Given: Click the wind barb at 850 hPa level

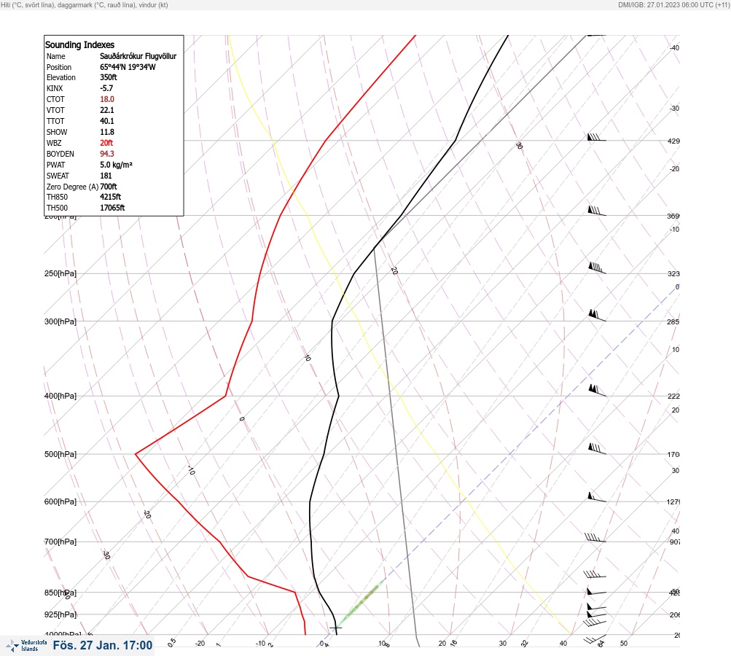Looking at the screenshot, I should click(x=597, y=592).
